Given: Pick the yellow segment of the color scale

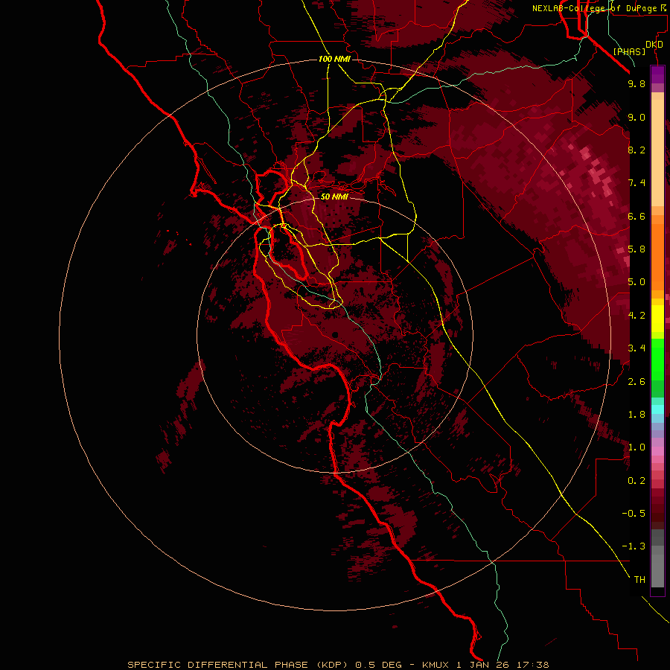Looking at the screenshot, I should coord(657,319).
